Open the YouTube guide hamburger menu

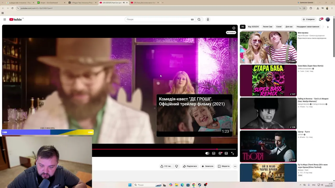pyautogui.click(x=5, y=20)
